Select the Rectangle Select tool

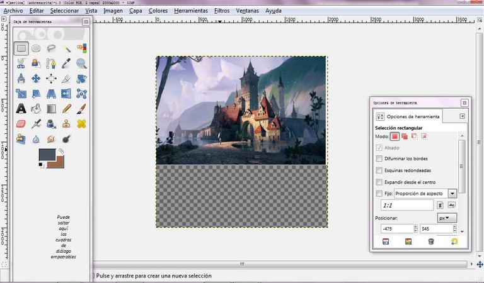pos(21,48)
